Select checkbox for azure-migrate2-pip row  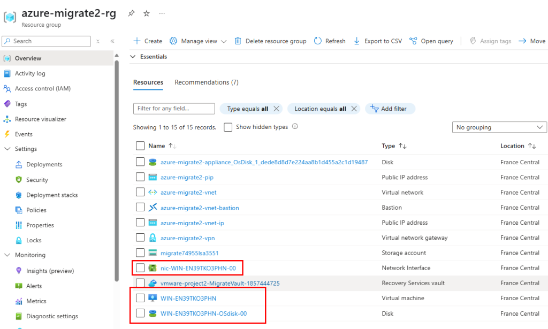coord(140,177)
